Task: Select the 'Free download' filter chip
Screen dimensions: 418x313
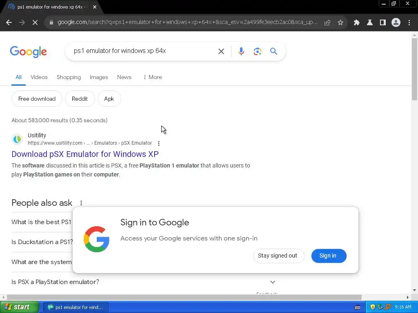Action: [37, 99]
